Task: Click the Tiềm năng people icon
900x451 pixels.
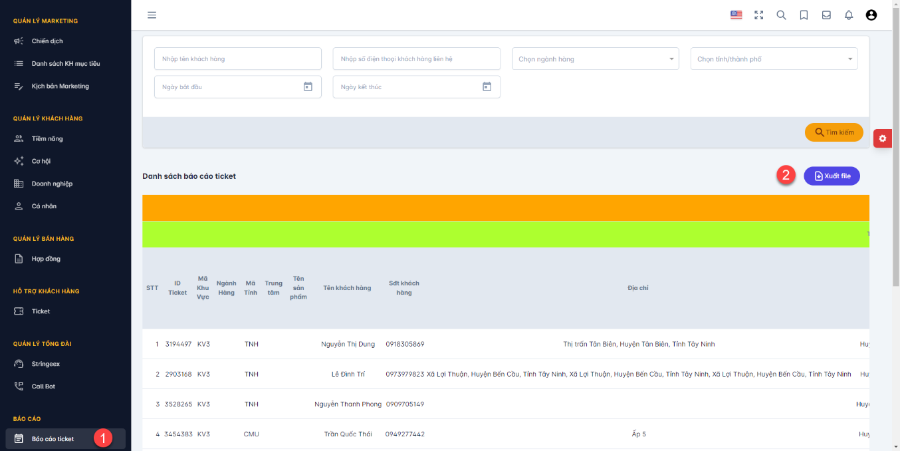Action: coord(19,139)
